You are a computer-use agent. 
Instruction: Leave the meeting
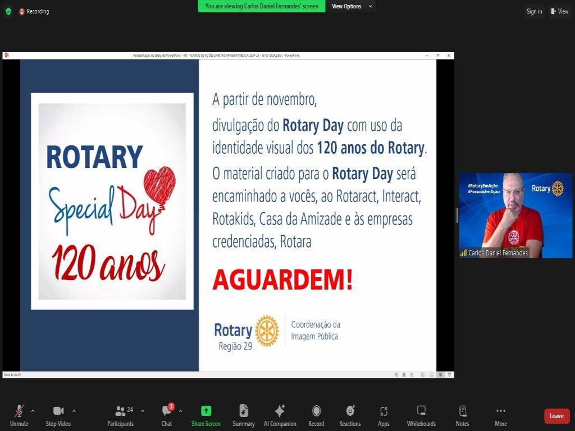(556, 416)
